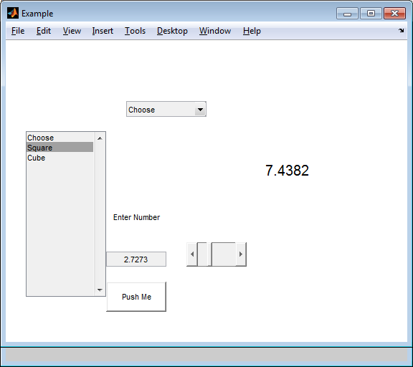Select Choose in the listbox
This screenshot has width=413, height=367.
[x=60, y=138]
